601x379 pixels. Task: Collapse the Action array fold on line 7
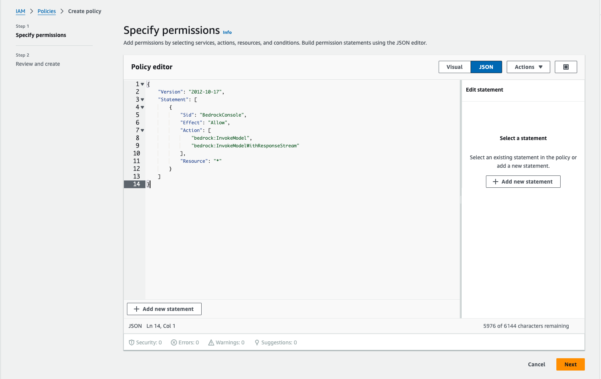click(x=142, y=130)
